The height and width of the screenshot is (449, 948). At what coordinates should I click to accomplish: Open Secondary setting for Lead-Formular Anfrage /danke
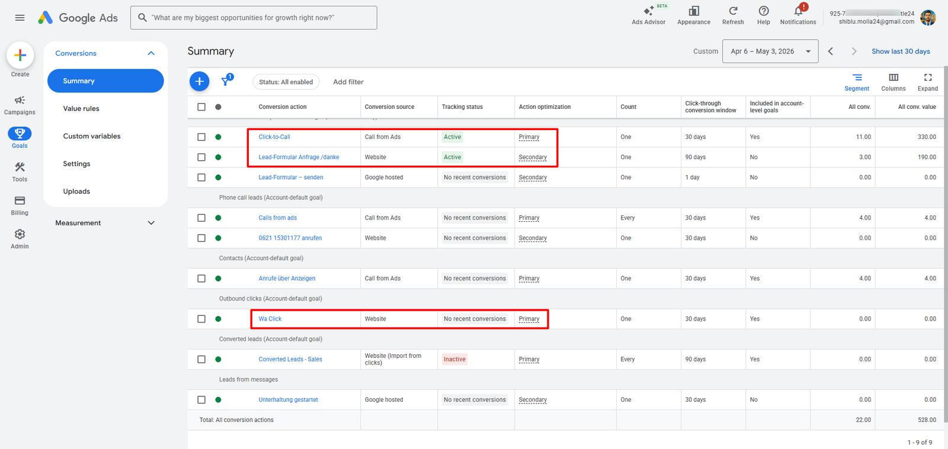533,157
